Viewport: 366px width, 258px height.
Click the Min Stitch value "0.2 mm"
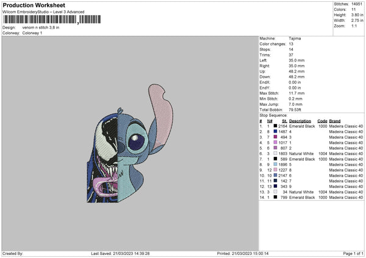tap(296, 99)
